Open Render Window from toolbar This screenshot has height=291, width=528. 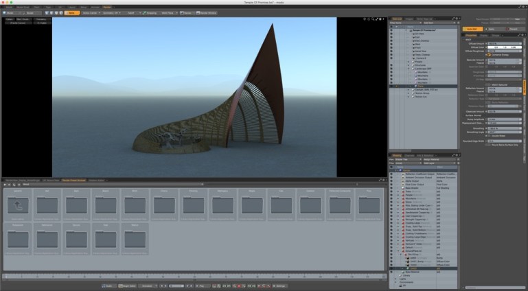tap(207, 13)
